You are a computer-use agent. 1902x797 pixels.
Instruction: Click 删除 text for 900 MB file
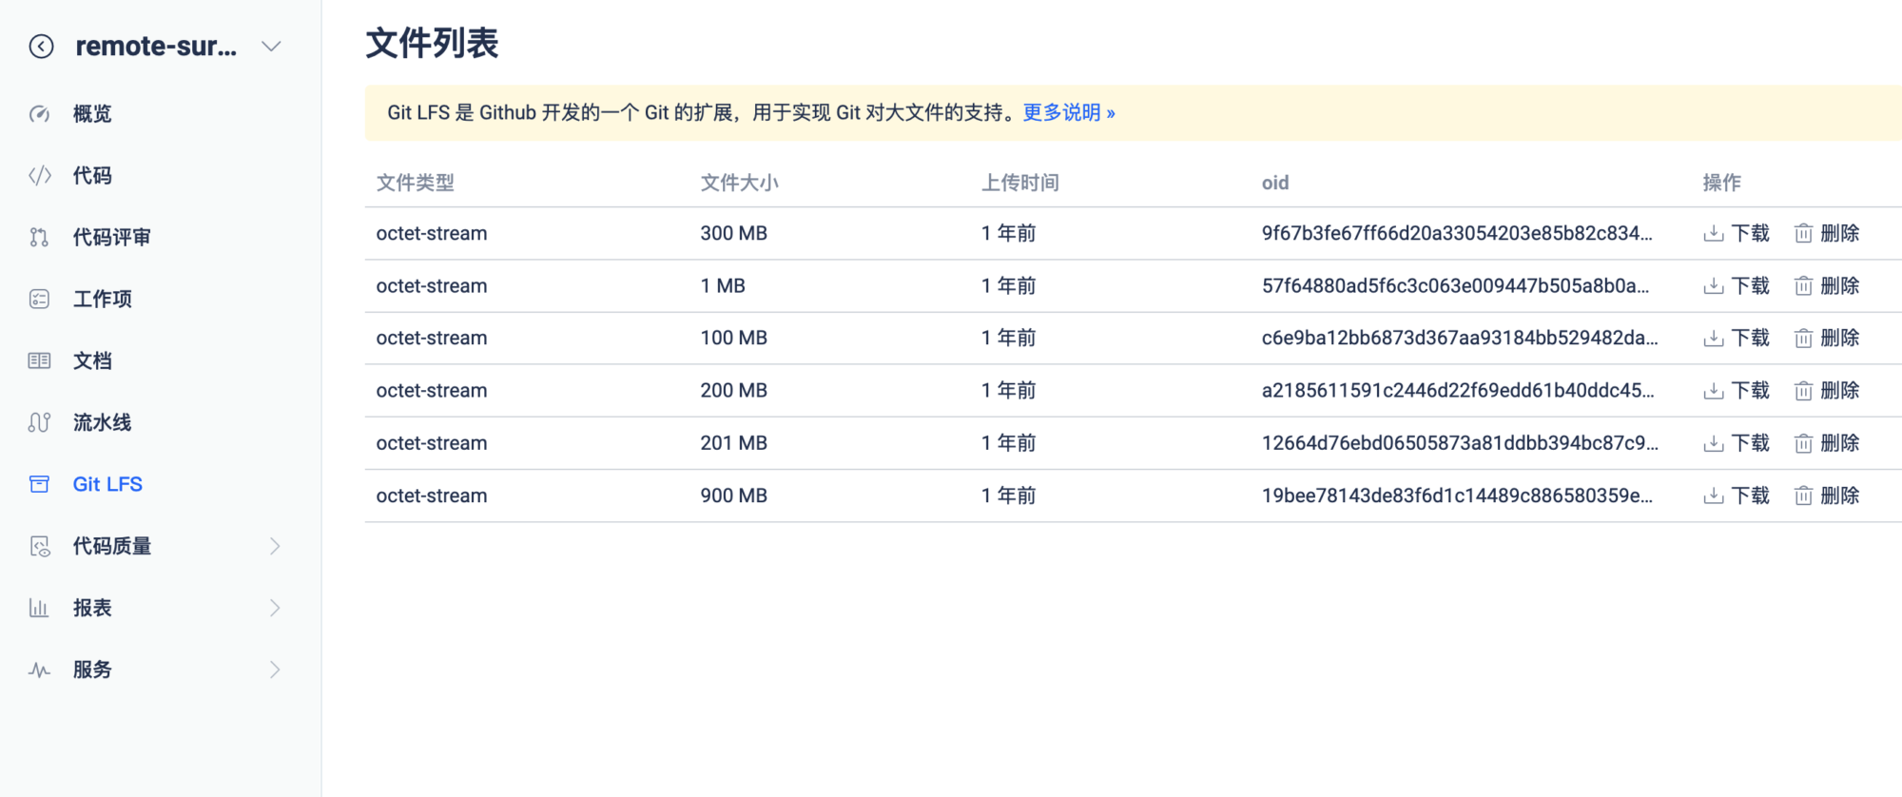(x=1839, y=496)
